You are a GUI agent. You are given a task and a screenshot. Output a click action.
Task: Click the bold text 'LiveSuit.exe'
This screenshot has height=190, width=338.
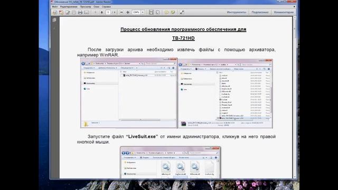[142, 137]
